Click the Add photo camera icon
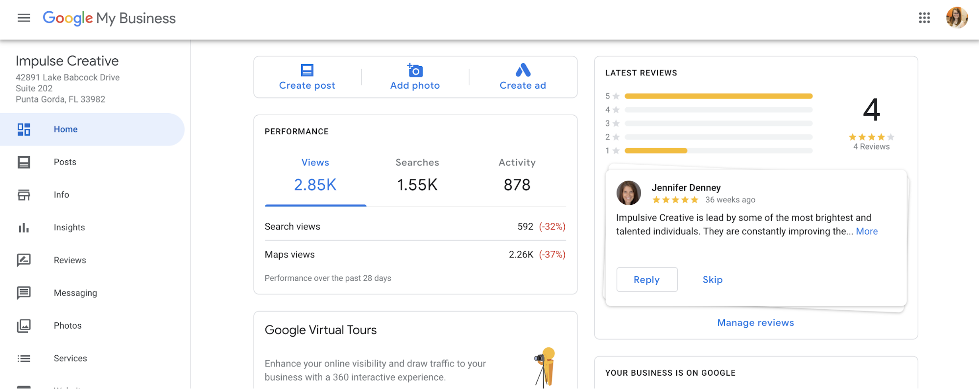The image size is (979, 389). tap(415, 70)
